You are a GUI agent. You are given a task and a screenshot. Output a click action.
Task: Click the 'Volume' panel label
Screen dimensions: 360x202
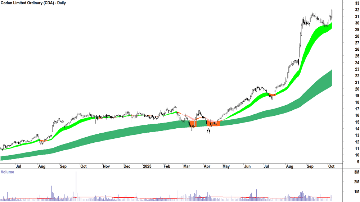point(7,172)
